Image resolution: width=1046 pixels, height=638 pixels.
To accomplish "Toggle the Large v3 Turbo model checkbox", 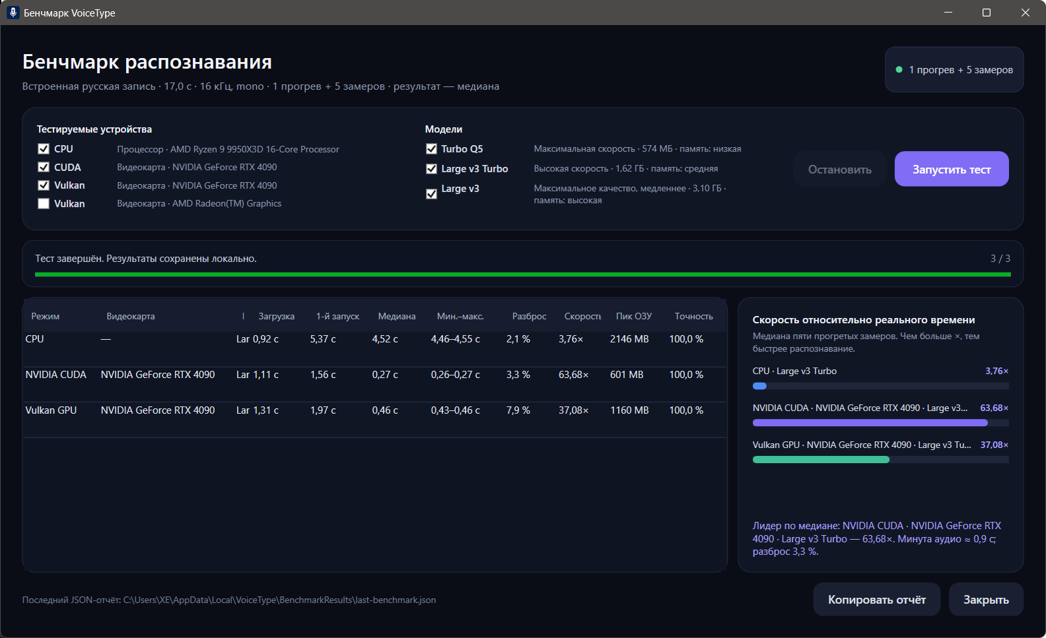I will [431, 169].
